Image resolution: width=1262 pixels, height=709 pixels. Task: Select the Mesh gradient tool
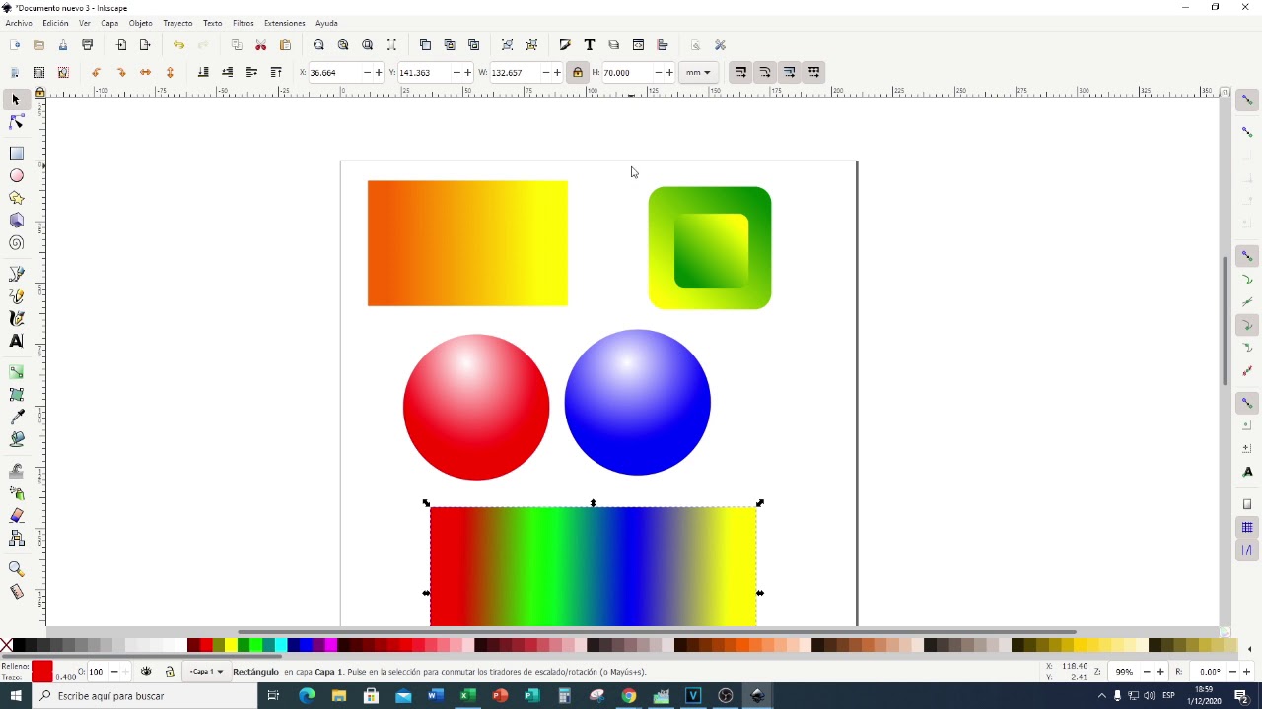(x=16, y=395)
